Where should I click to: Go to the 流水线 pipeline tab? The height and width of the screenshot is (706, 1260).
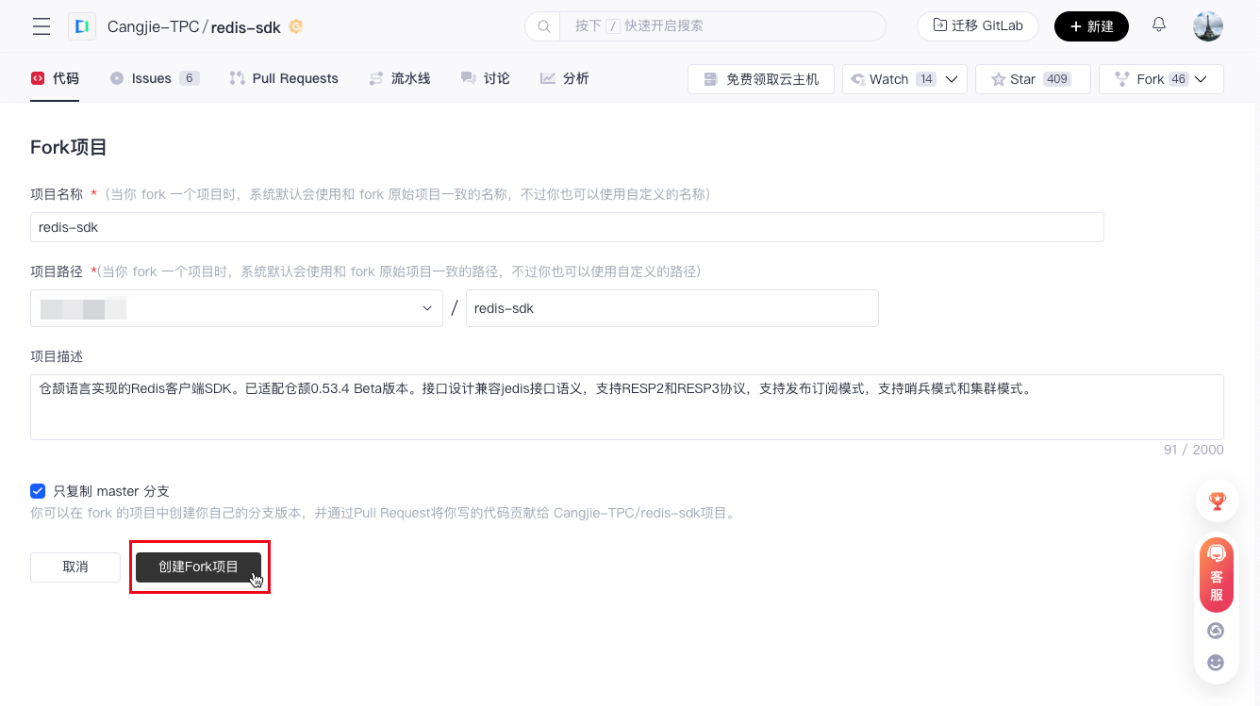[400, 78]
